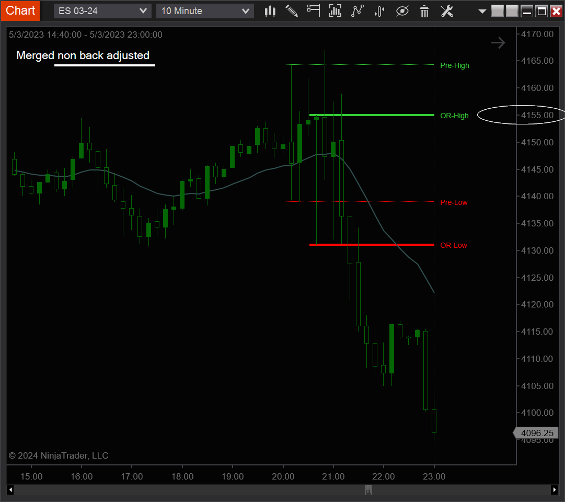Image resolution: width=565 pixels, height=502 pixels.
Task: Open the Indicators icon
Action: [x=358, y=11]
